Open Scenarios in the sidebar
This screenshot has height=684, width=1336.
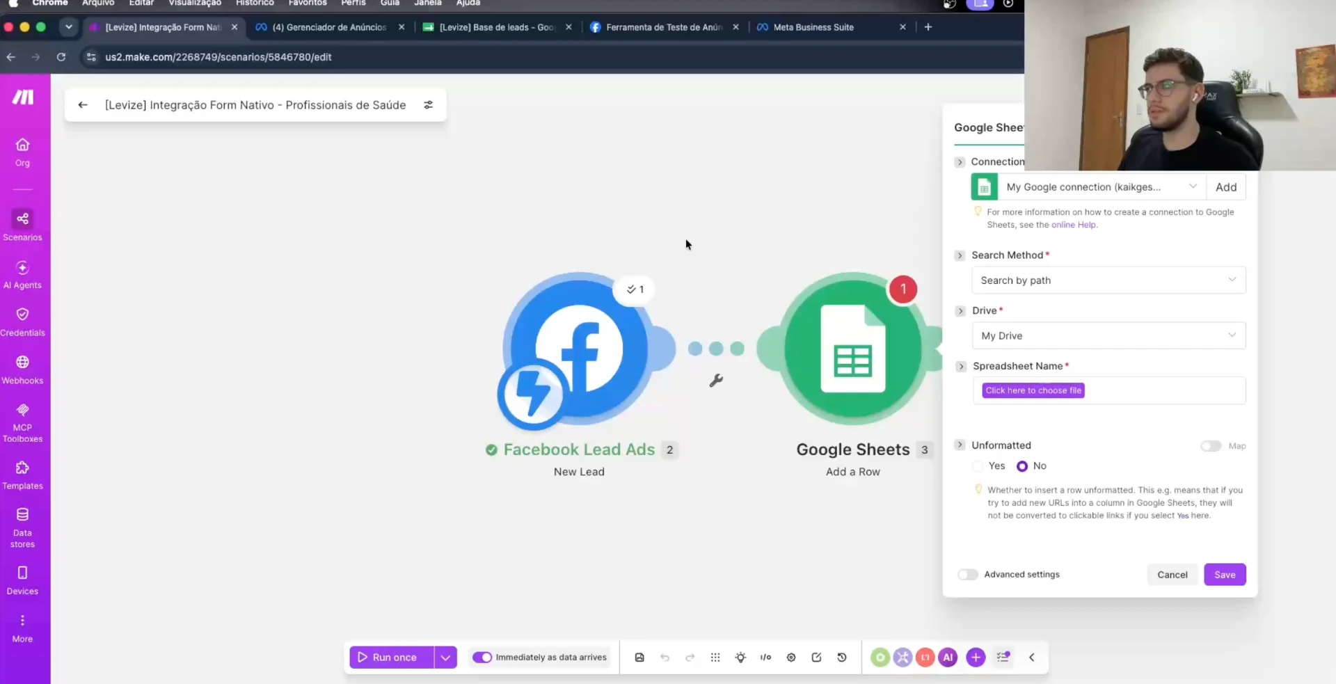22,226
